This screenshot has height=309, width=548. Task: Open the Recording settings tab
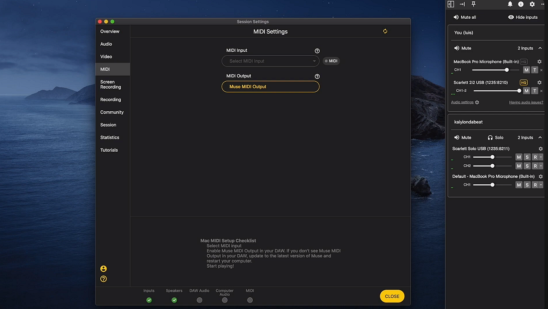[x=111, y=100]
